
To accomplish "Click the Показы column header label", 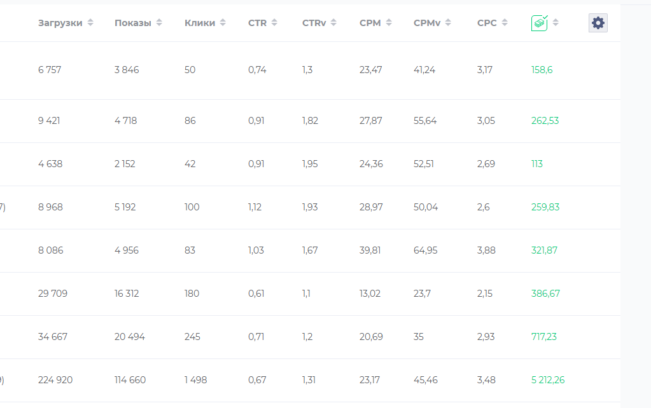I will (x=133, y=23).
